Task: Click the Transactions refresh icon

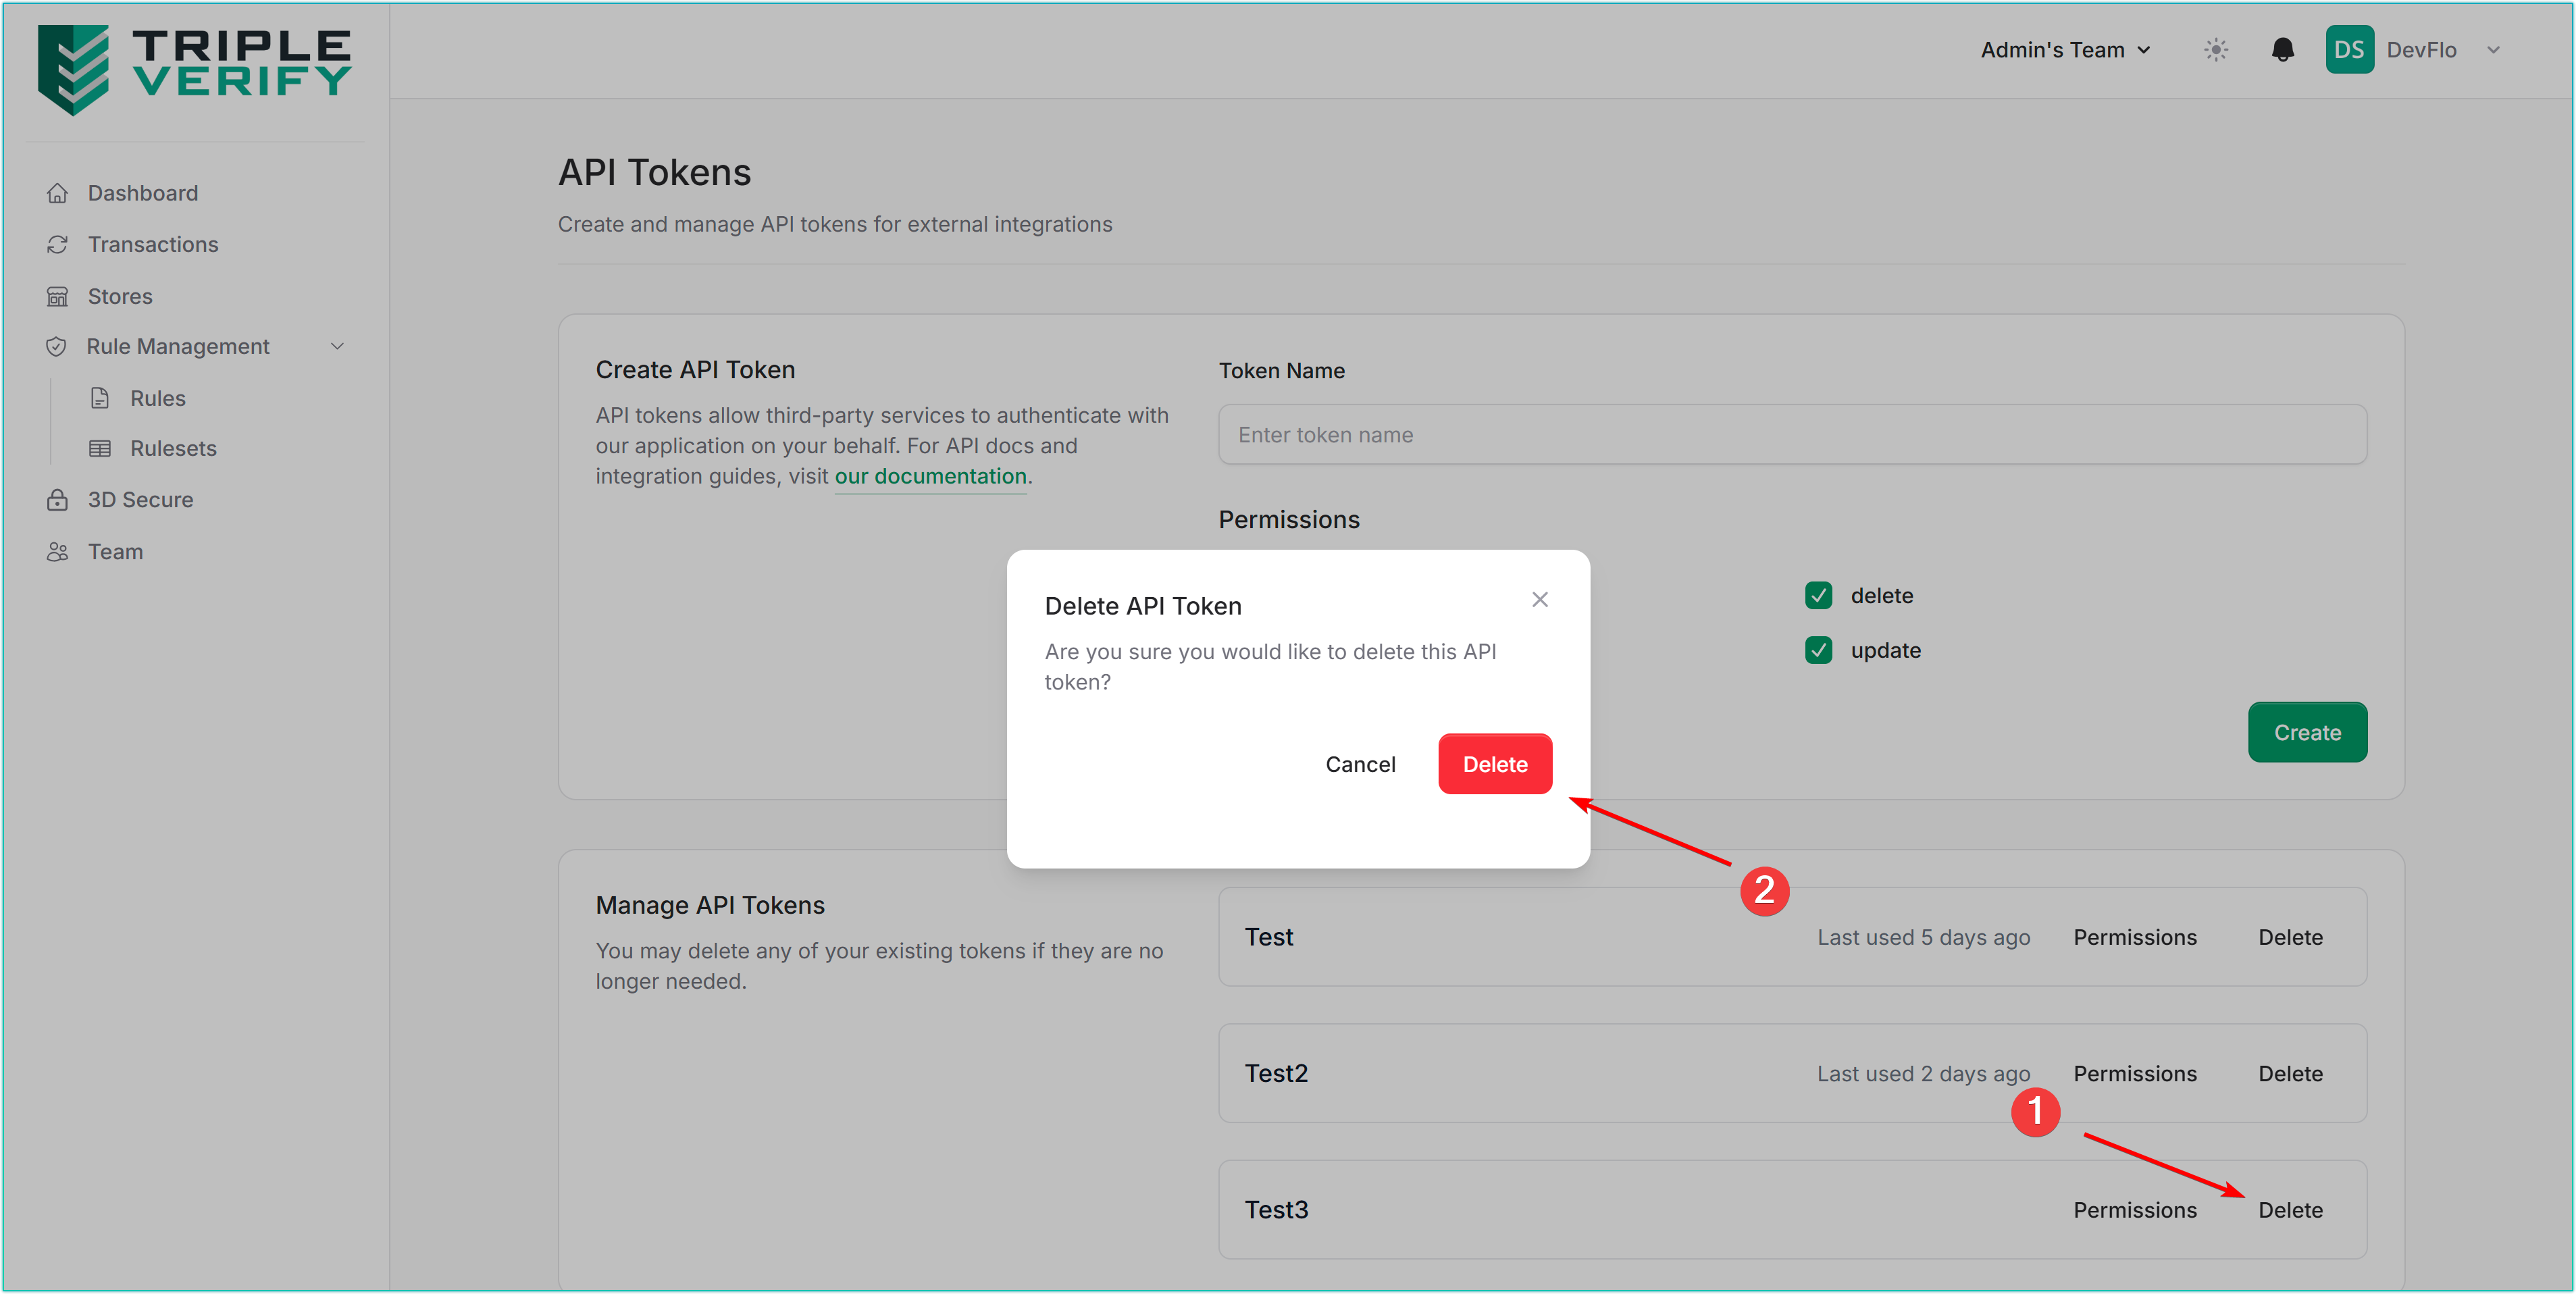Action: click(x=57, y=244)
